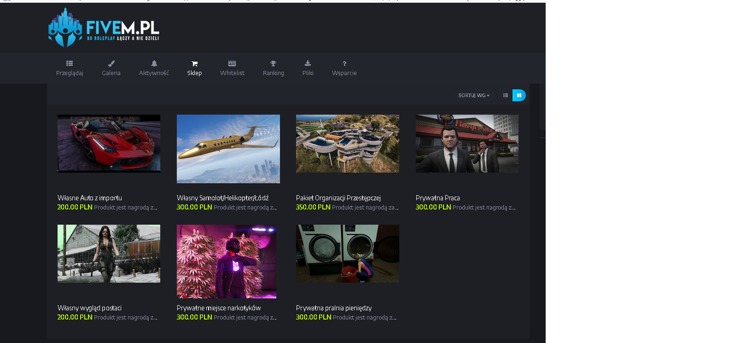Click 300.00 PLN price under Prywatna Praca

433,207
